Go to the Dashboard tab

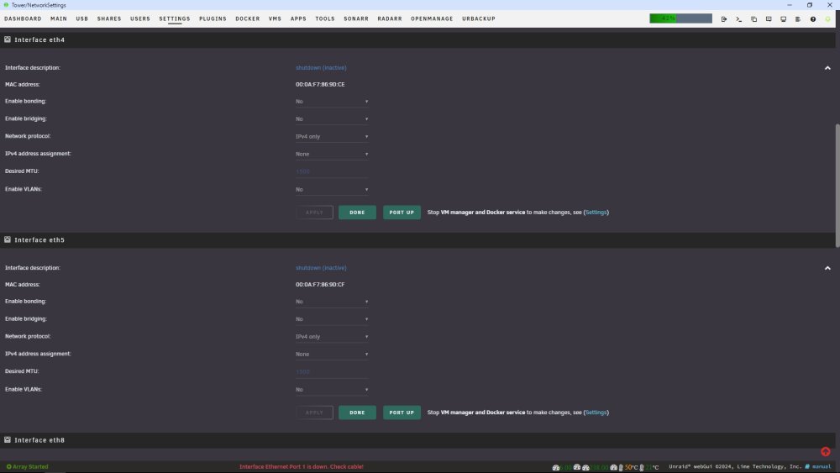[23, 18]
